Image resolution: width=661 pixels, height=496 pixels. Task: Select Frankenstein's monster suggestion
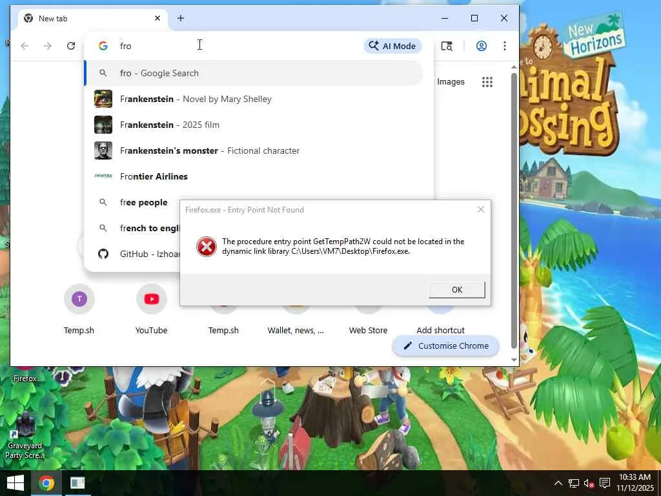[254, 150]
